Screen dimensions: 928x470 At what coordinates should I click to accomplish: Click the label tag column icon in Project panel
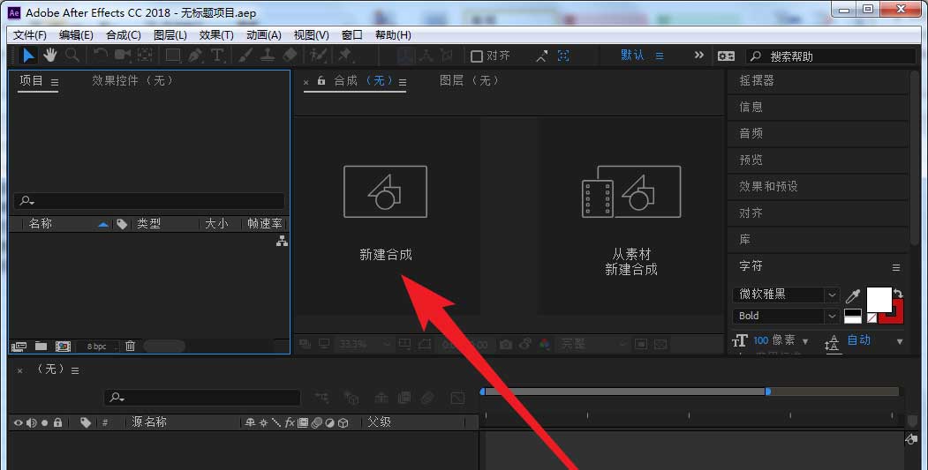[122, 224]
